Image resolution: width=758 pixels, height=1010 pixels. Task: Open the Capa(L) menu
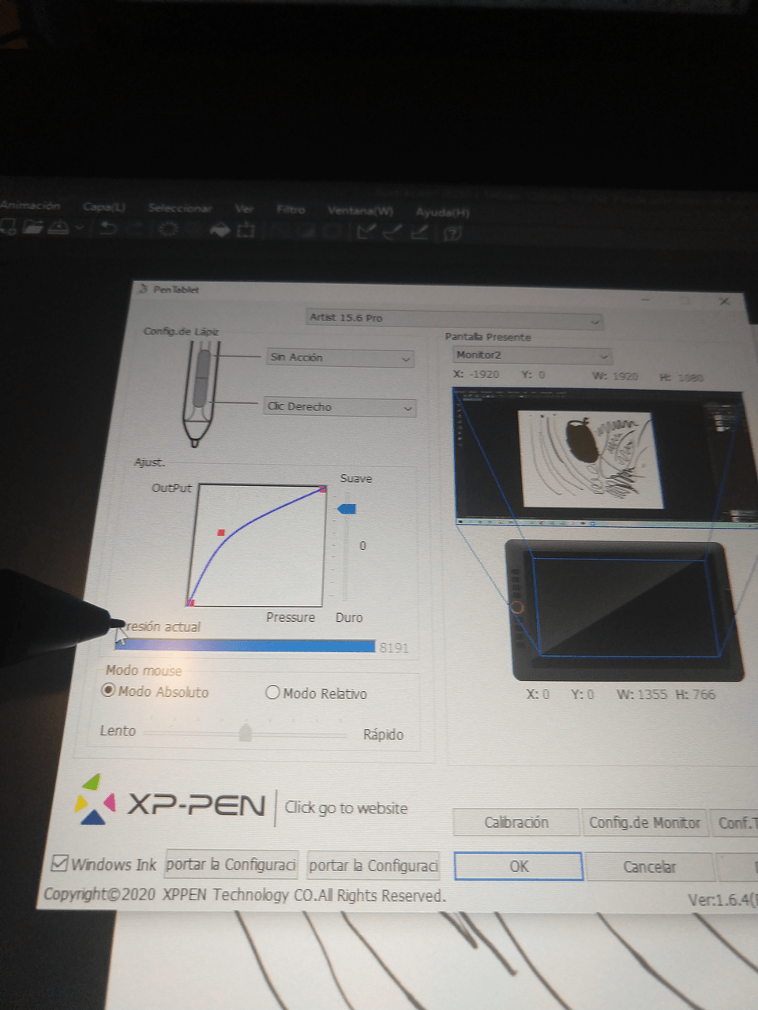[x=104, y=207]
